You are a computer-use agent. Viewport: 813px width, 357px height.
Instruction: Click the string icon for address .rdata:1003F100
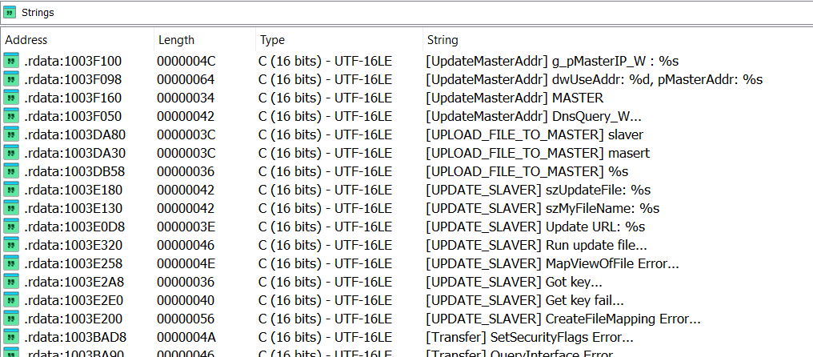pyautogui.click(x=11, y=61)
